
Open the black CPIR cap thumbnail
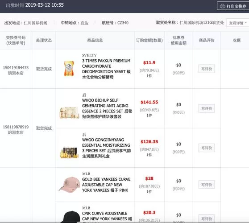pyautogui.click(x=71, y=217)
